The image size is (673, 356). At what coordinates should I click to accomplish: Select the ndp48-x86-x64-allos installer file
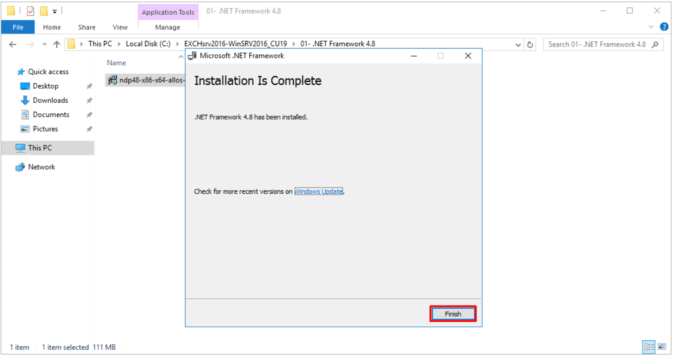[x=145, y=80]
